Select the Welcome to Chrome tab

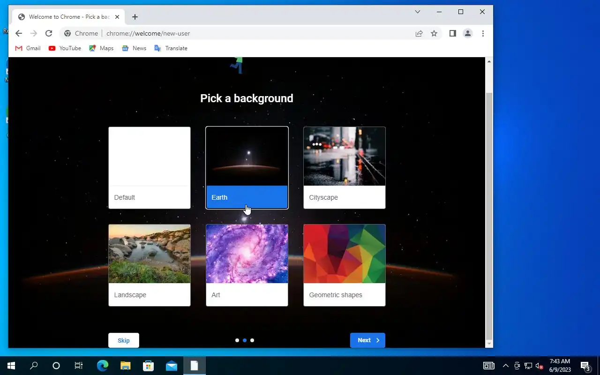pyautogui.click(x=69, y=17)
